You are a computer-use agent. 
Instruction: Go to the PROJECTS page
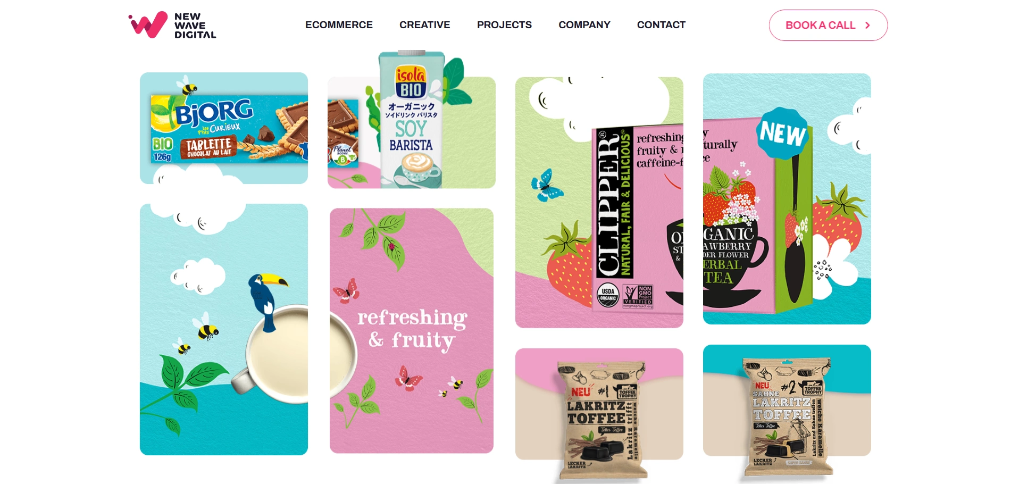pos(504,25)
